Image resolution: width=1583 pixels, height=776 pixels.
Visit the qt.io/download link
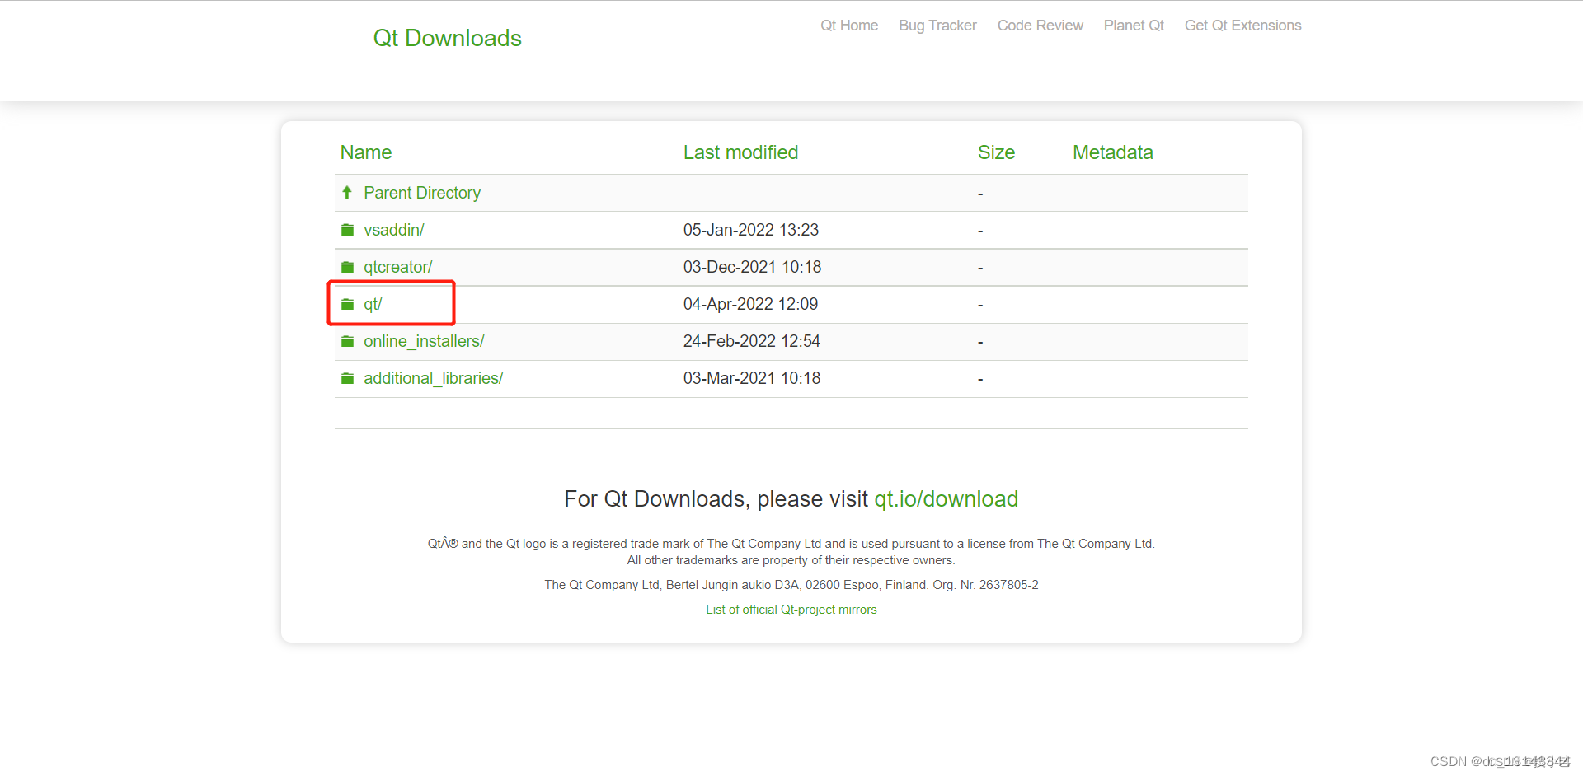pyautogui.click(x=947, y=499)
